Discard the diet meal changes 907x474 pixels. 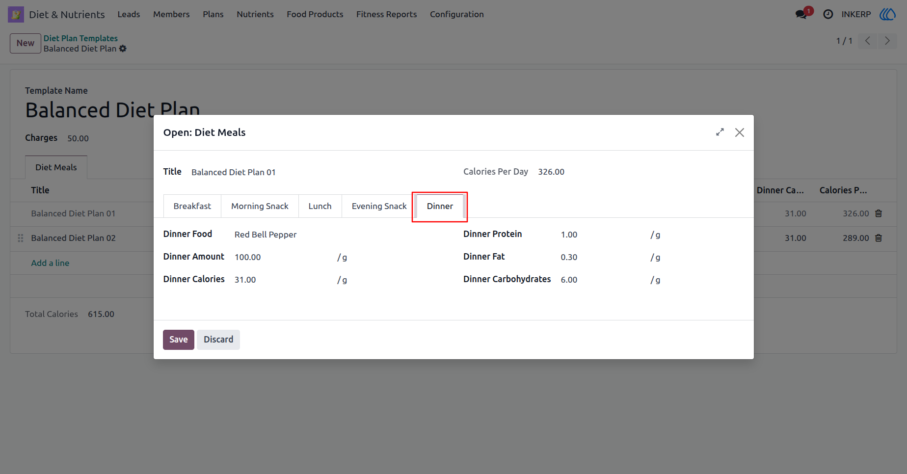218,340
